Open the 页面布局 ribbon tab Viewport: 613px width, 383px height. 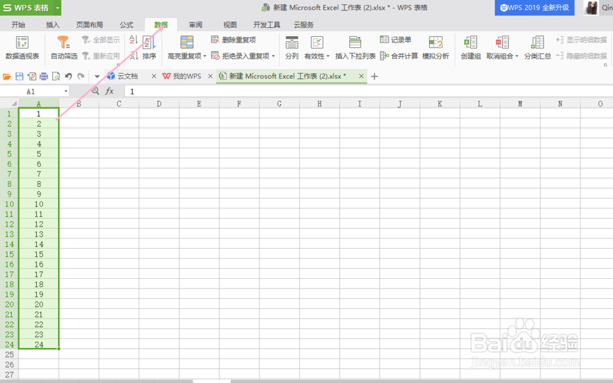pyautogui.click(x=89, y=25)
